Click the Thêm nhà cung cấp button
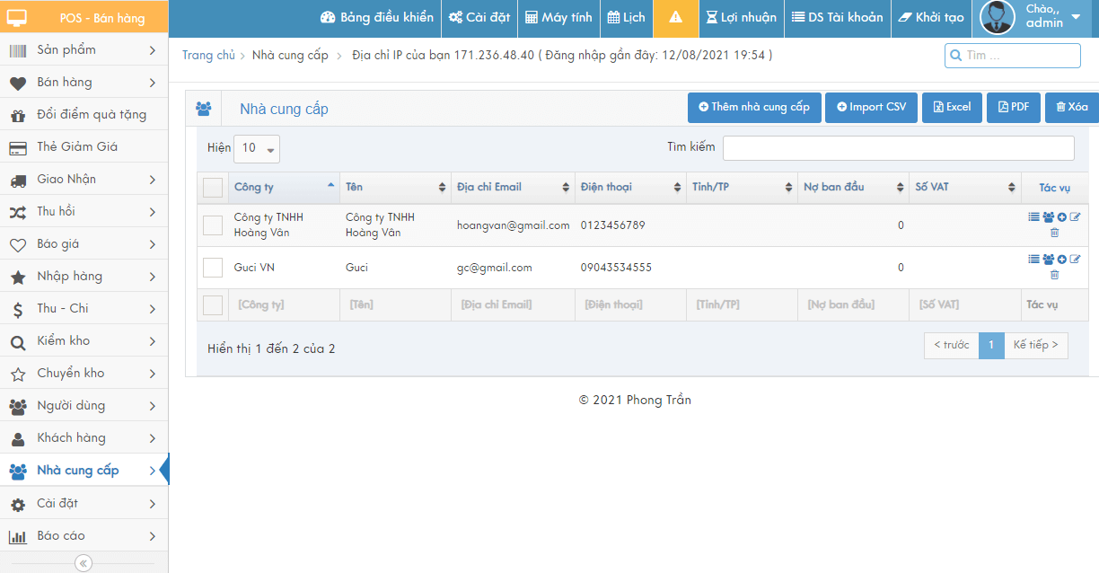The height and width of the screenshot is (573, 1099). 754,107
